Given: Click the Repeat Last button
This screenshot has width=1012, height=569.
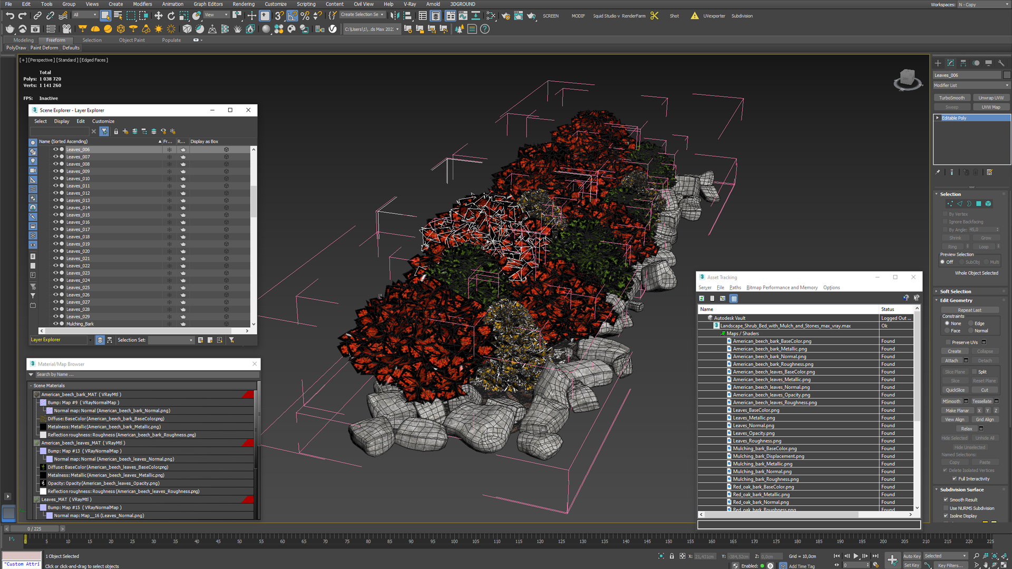Looking at the screenshot, I should (970, 310).
